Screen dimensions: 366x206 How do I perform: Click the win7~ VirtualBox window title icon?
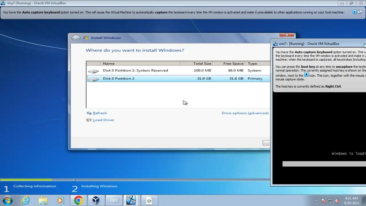point(275,44)
